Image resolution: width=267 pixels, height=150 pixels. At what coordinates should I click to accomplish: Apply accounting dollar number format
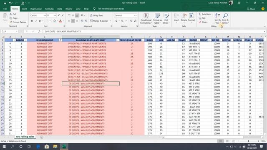(x=116, y=21)
